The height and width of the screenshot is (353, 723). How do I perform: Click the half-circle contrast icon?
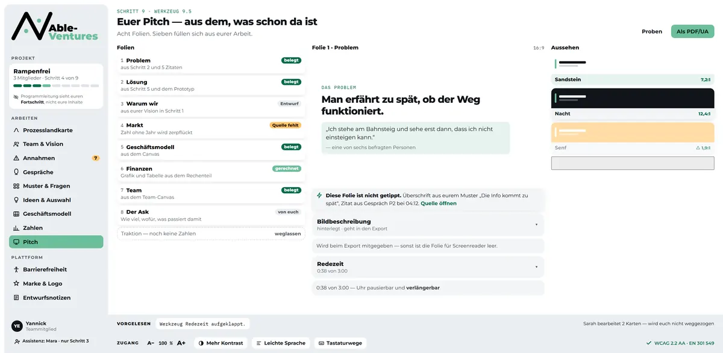pos(201,343)
